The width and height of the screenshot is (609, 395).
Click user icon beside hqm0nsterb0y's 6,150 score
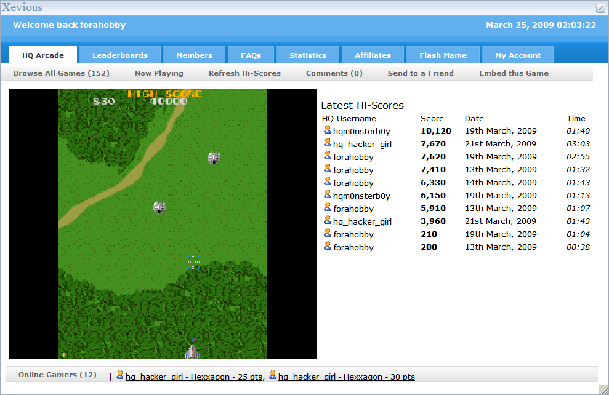(x=327, y=194)
